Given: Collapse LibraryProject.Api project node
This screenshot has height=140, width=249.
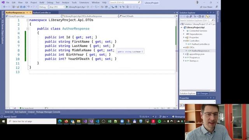Looking at the screenshot, I should (181, 28).
